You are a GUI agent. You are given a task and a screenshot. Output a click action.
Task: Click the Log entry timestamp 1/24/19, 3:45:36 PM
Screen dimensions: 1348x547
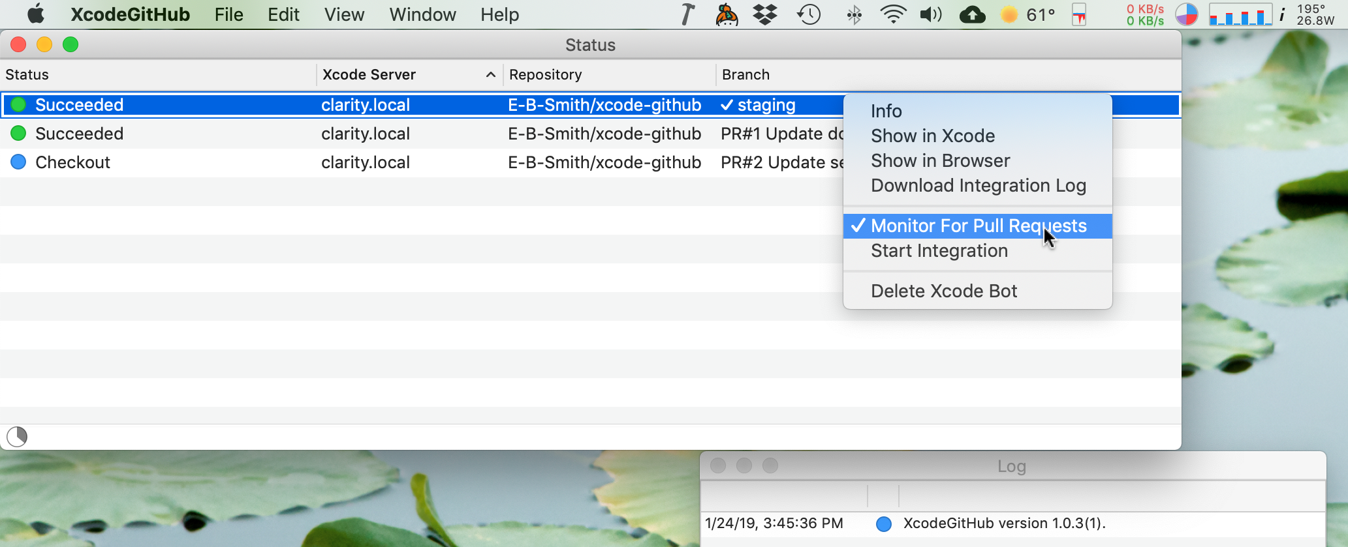tap(774, 524)
